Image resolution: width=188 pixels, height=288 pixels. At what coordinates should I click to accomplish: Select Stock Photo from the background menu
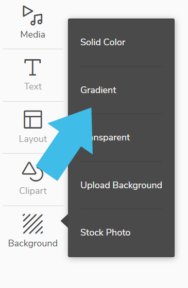pos(106,232)
